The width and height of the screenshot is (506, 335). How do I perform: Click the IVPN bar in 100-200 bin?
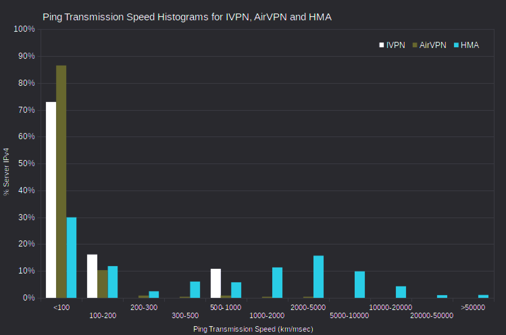coord(92,276)
